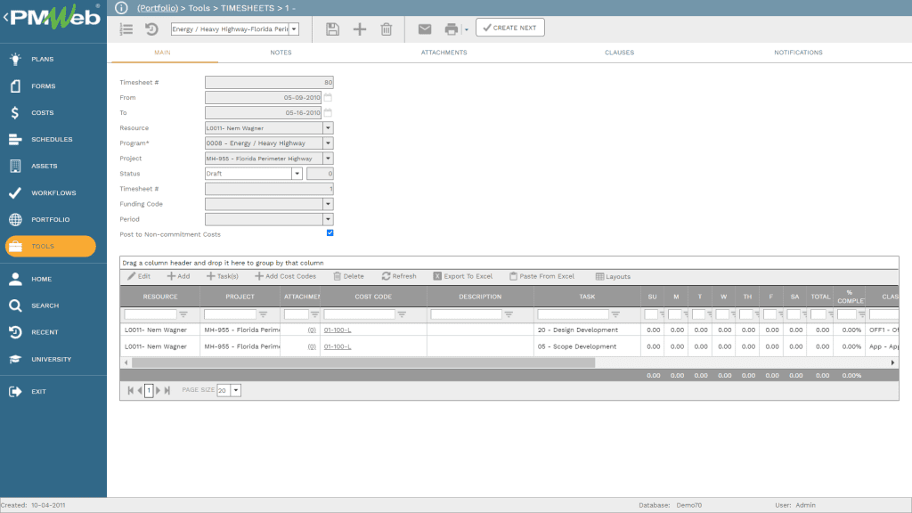Click Delete in the grid toolbar

point(348,276)
